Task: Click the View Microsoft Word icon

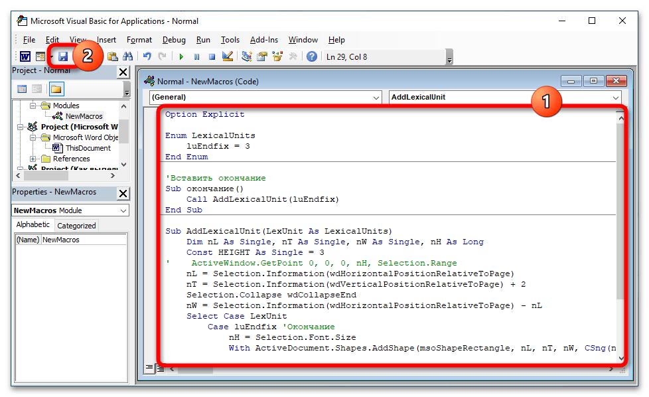Action: pyautogui.click(x=25, y=56)
